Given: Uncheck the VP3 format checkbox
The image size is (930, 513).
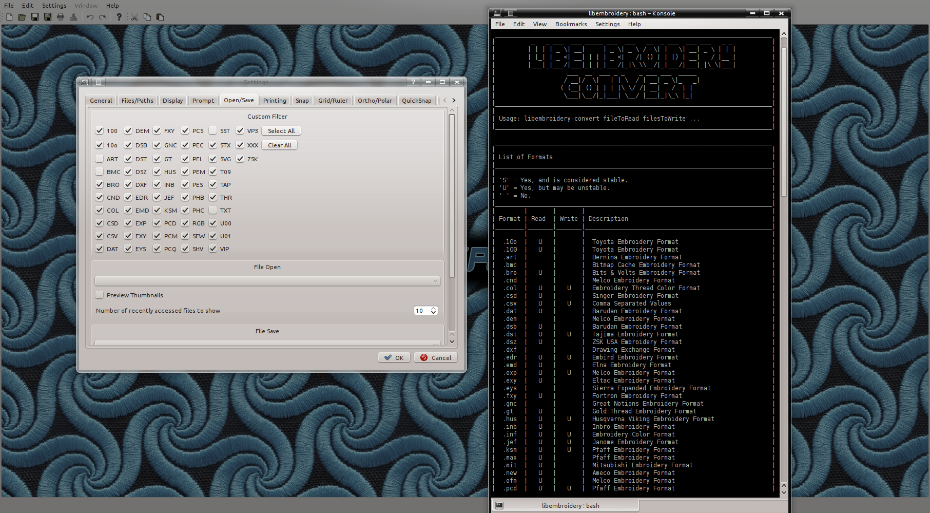Looking at the screenshot, I should [x=240, y=130].
